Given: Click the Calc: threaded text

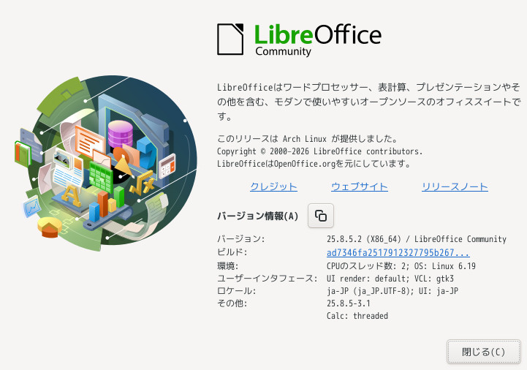Looking at the screenshot, I should [x=357, y=316].
